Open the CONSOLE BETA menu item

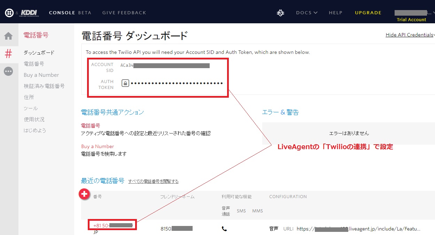point(70,13)
